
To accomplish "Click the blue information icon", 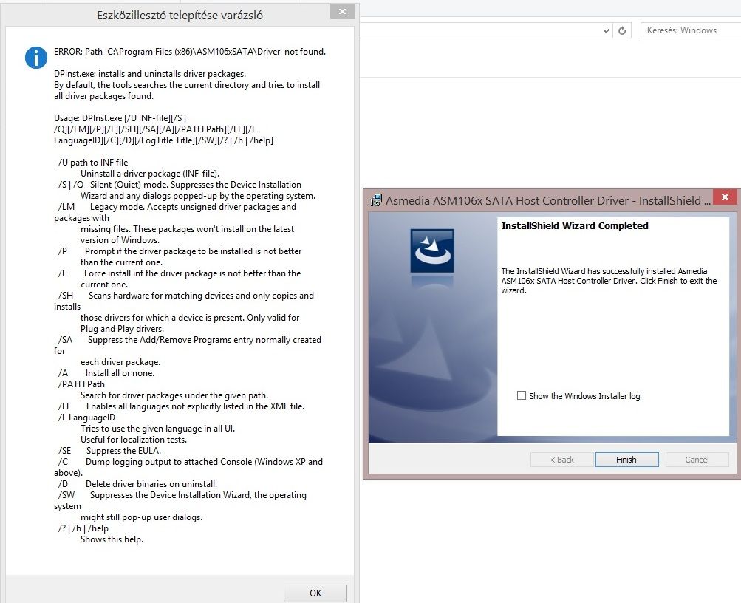I will (x=36, y=58).
